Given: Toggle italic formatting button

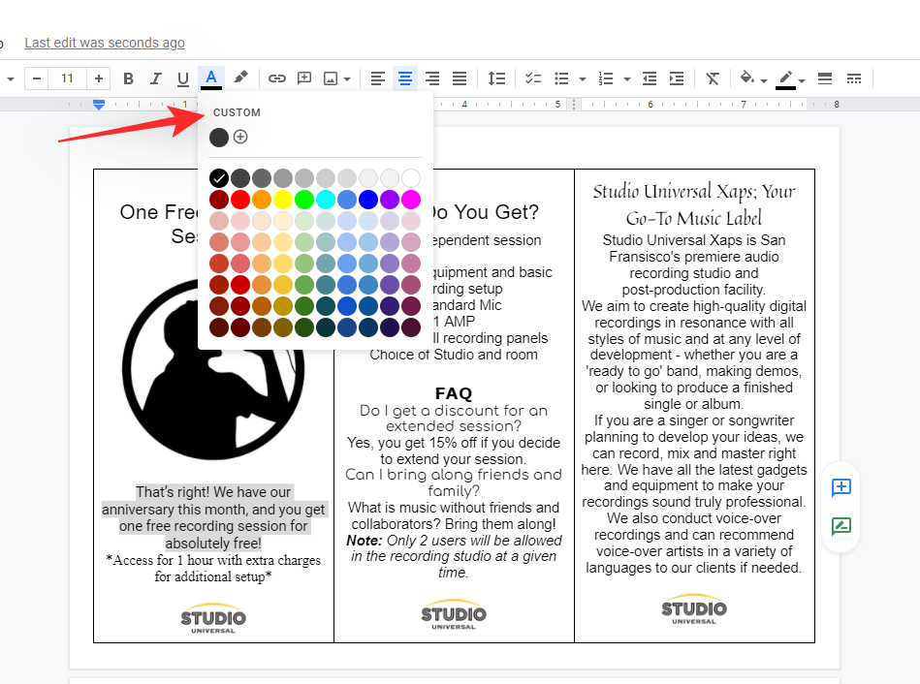Looking at the screenshot, I should [x=155, y=78].
